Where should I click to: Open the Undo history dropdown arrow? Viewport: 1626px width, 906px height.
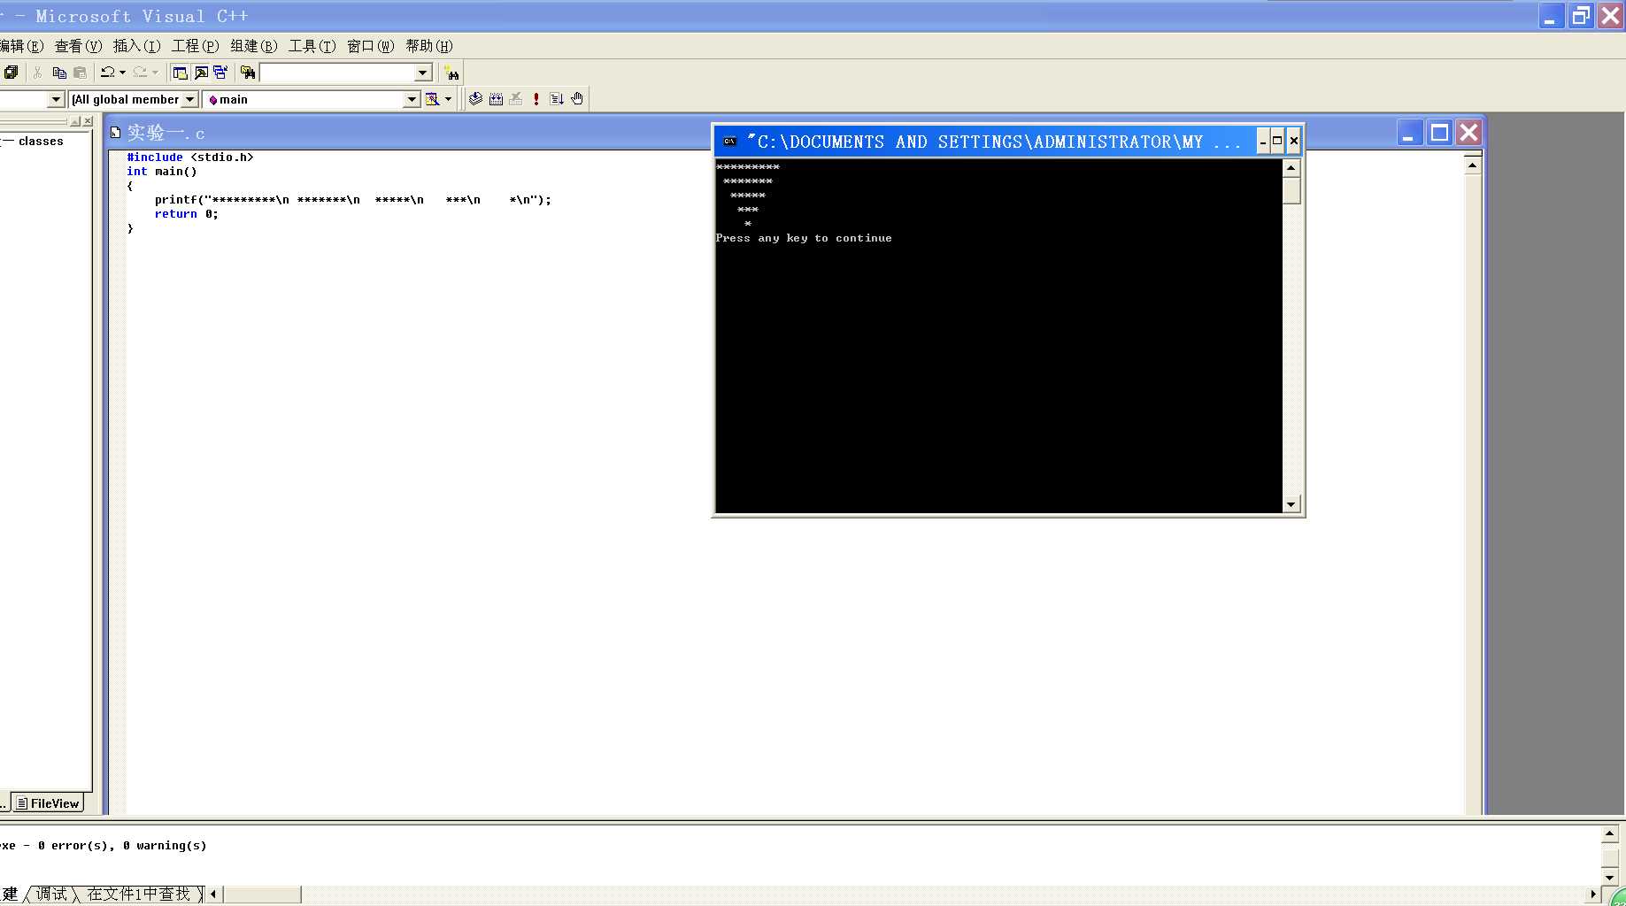(x=122, y=73)
